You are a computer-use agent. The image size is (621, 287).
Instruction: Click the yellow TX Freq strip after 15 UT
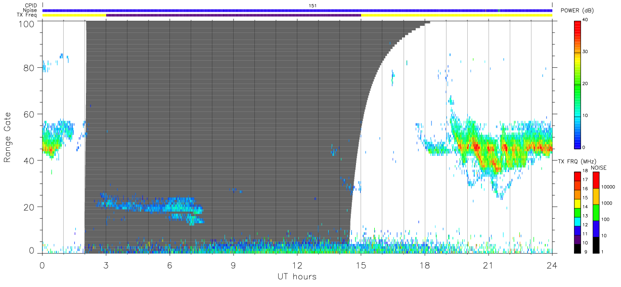coord(457,15)
